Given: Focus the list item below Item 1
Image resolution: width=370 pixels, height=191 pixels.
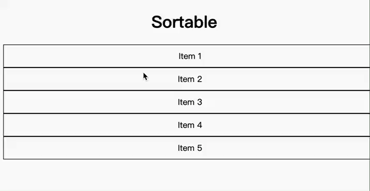Looking at the screenshot, I should coord(187,79).
